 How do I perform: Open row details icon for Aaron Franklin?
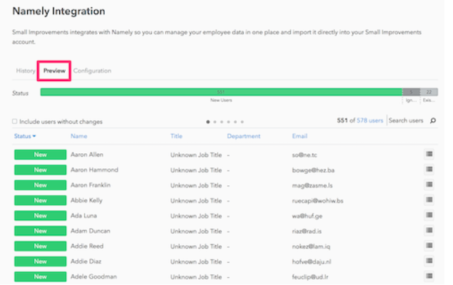point(429,185)
